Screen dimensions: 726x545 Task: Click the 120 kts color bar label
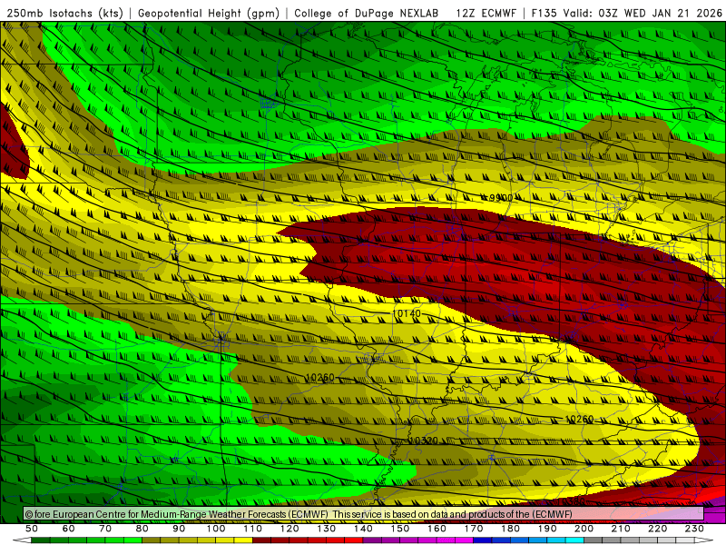pos(289,529)
